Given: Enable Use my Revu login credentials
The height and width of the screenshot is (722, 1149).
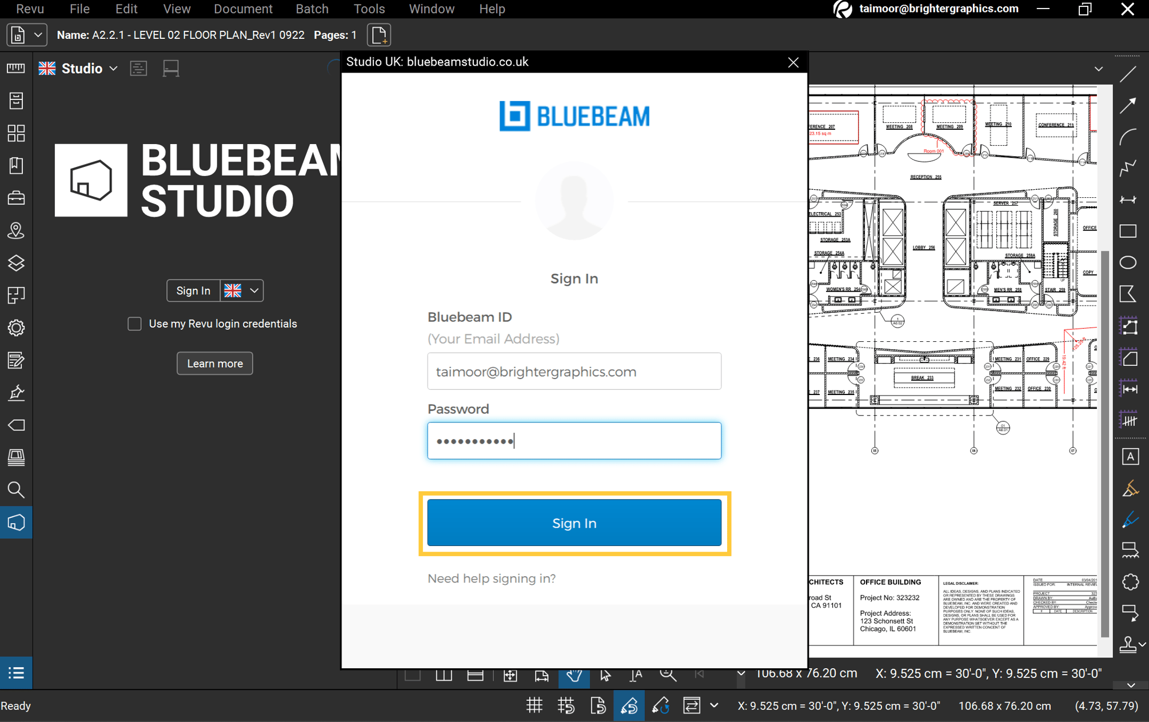Looking at the screenshot, I should (134, 324).
